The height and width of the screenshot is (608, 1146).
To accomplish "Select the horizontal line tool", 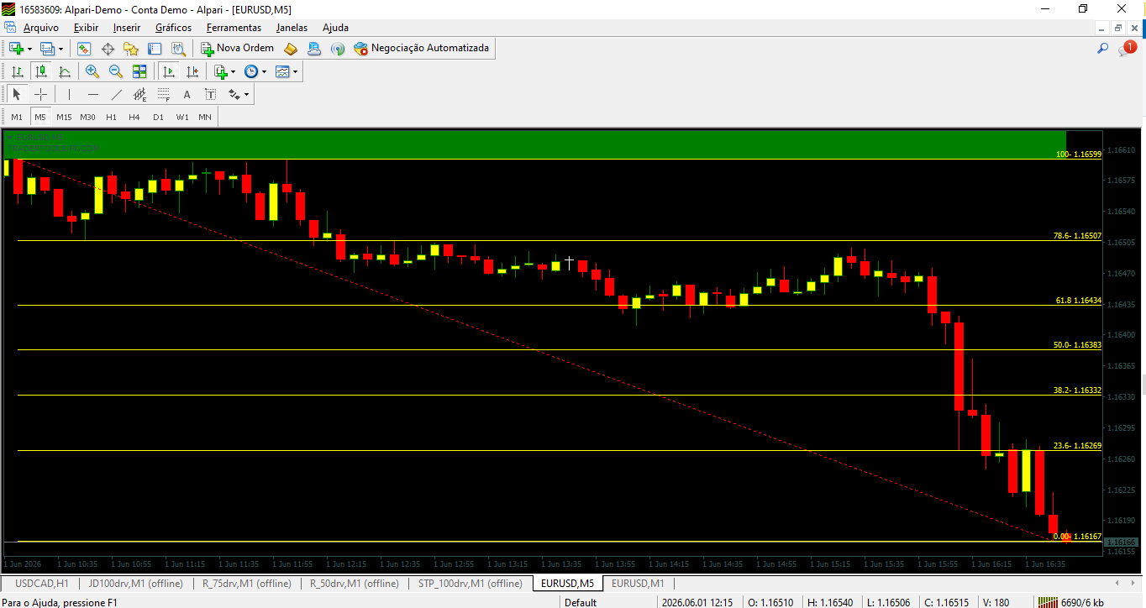I will click(x=92, y=94).
